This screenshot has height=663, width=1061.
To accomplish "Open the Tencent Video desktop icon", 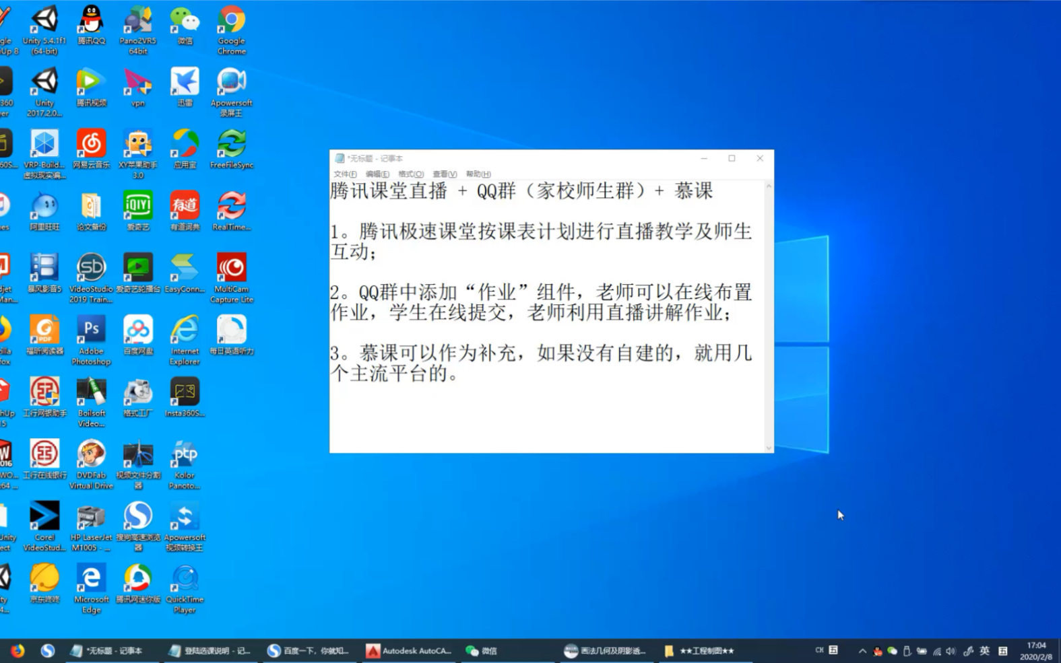I will [x=91, y=88].
